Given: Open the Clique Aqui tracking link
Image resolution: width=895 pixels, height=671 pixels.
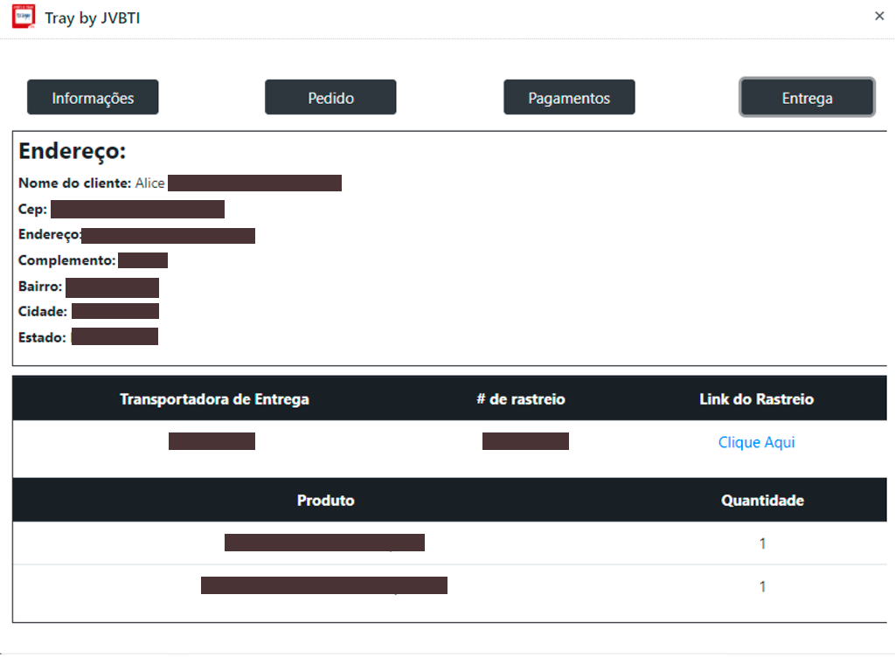Looking at the screenshot, I should (x=756, y=442).
